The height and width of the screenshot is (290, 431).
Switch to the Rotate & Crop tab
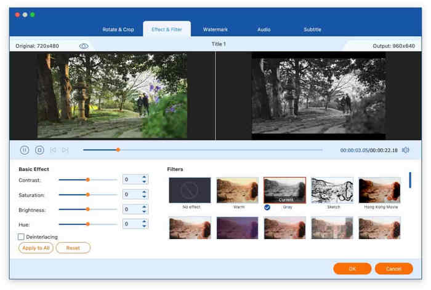(x=119, y=29)
